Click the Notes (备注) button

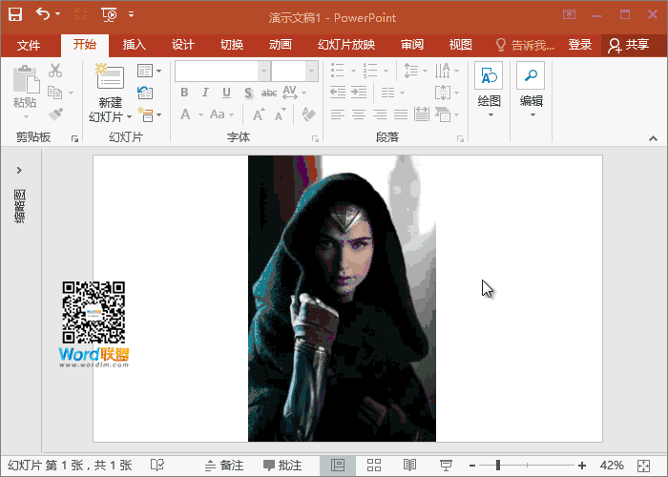coord(224,465)
